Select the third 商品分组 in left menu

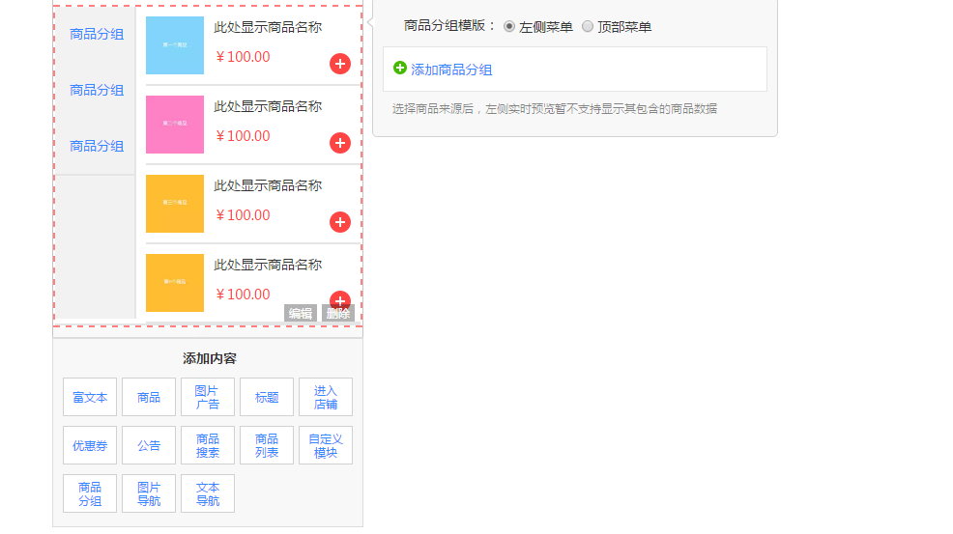[97, 146]
